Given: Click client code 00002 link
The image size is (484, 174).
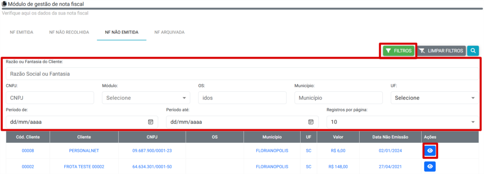Looking at the screenshot, I should tap(28, 167).
